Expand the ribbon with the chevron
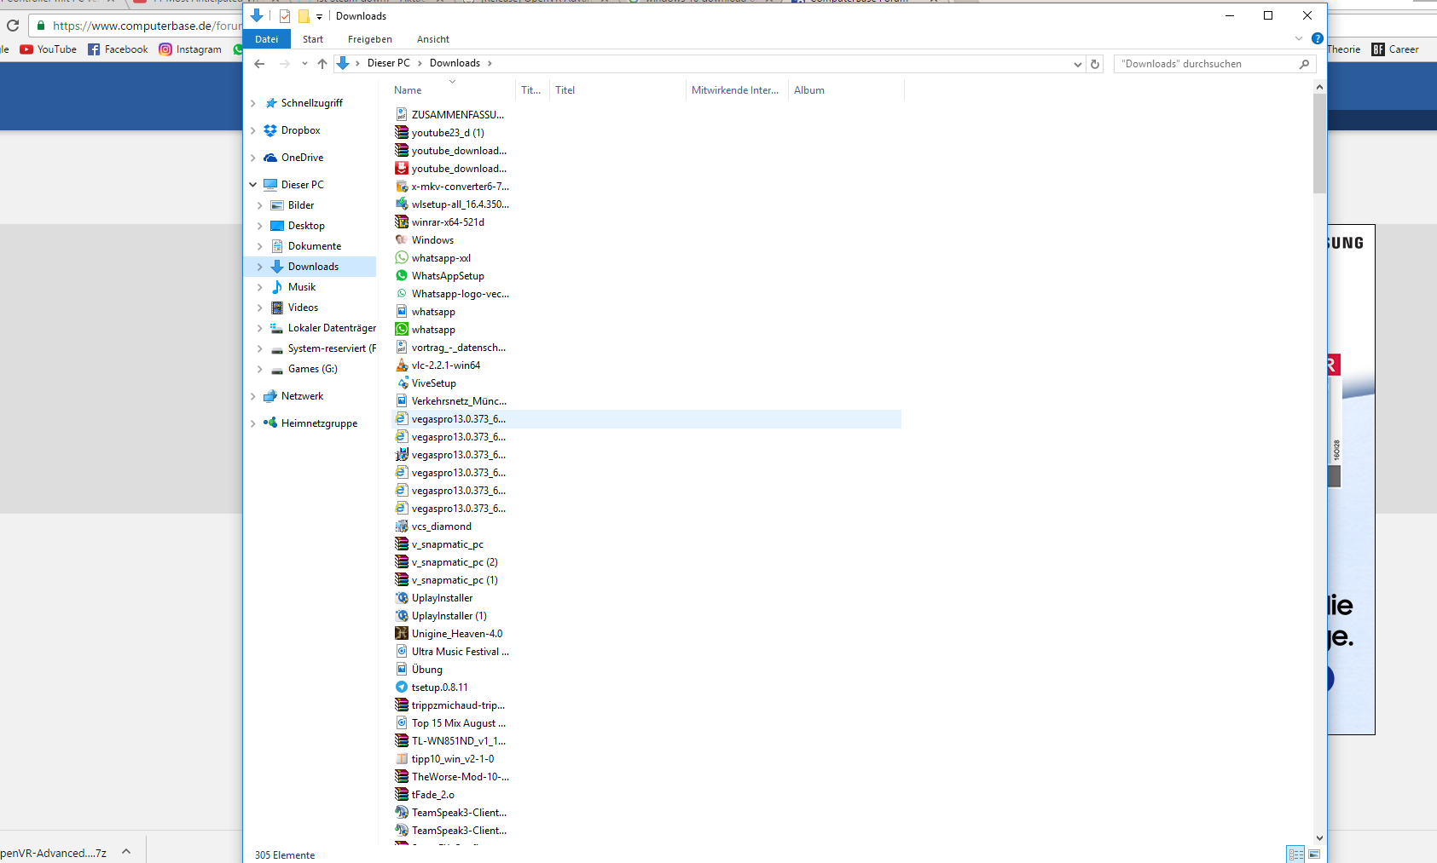1437x863 pixels. 1299,38
